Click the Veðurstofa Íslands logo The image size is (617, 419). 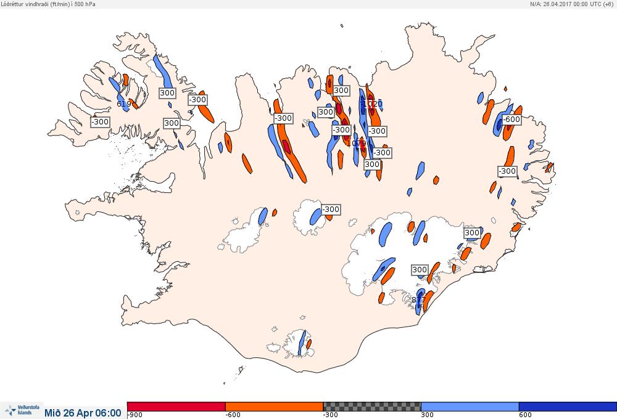(x=22, y=410)
